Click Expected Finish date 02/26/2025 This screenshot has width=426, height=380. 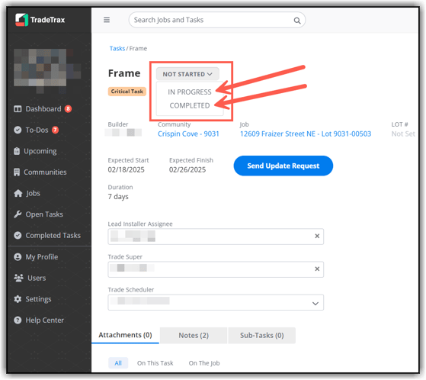187,169
